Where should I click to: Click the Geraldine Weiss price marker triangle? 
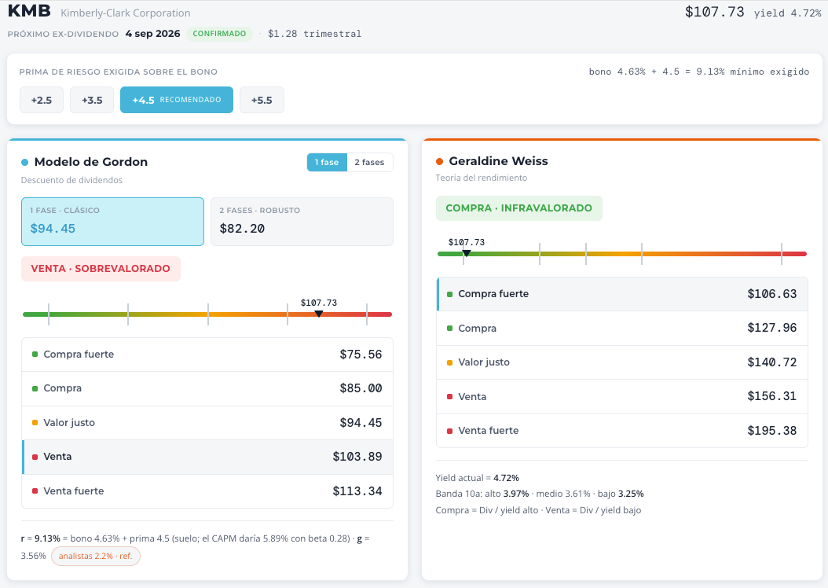coord(467,254)
